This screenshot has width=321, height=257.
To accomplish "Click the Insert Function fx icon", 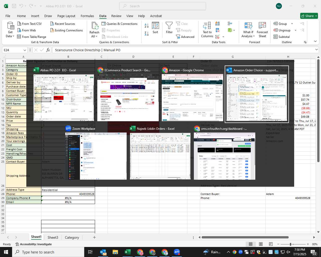I will tap(48, 50).
